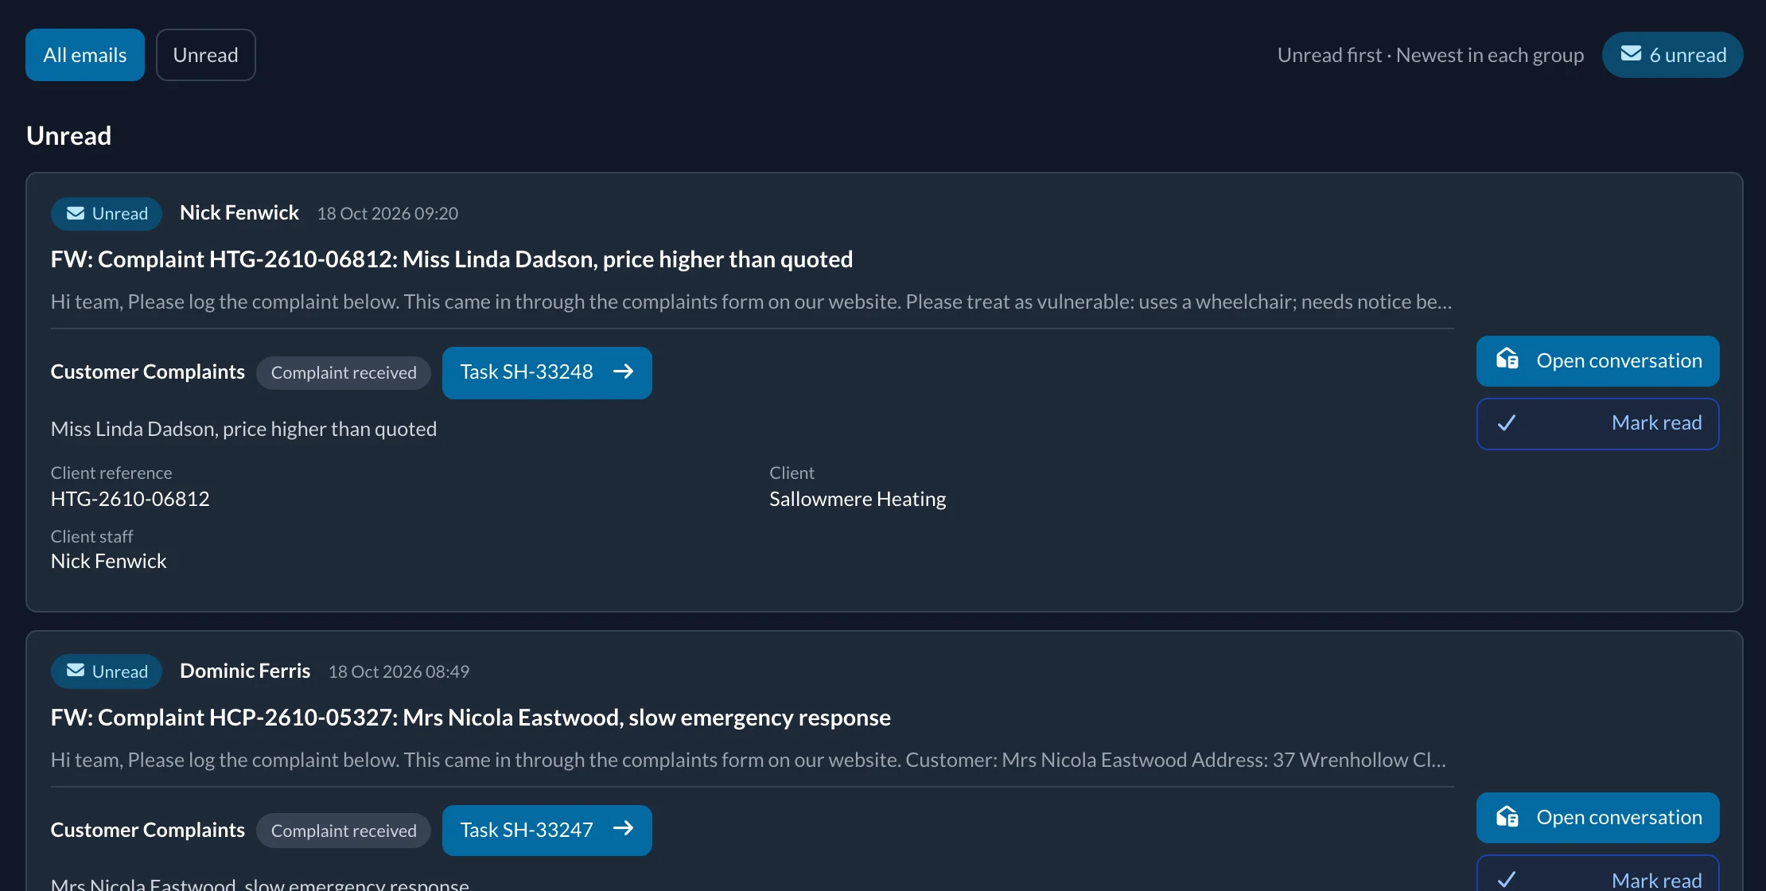Click conversation icon in Linda Dadson card

click(1507, 360)
